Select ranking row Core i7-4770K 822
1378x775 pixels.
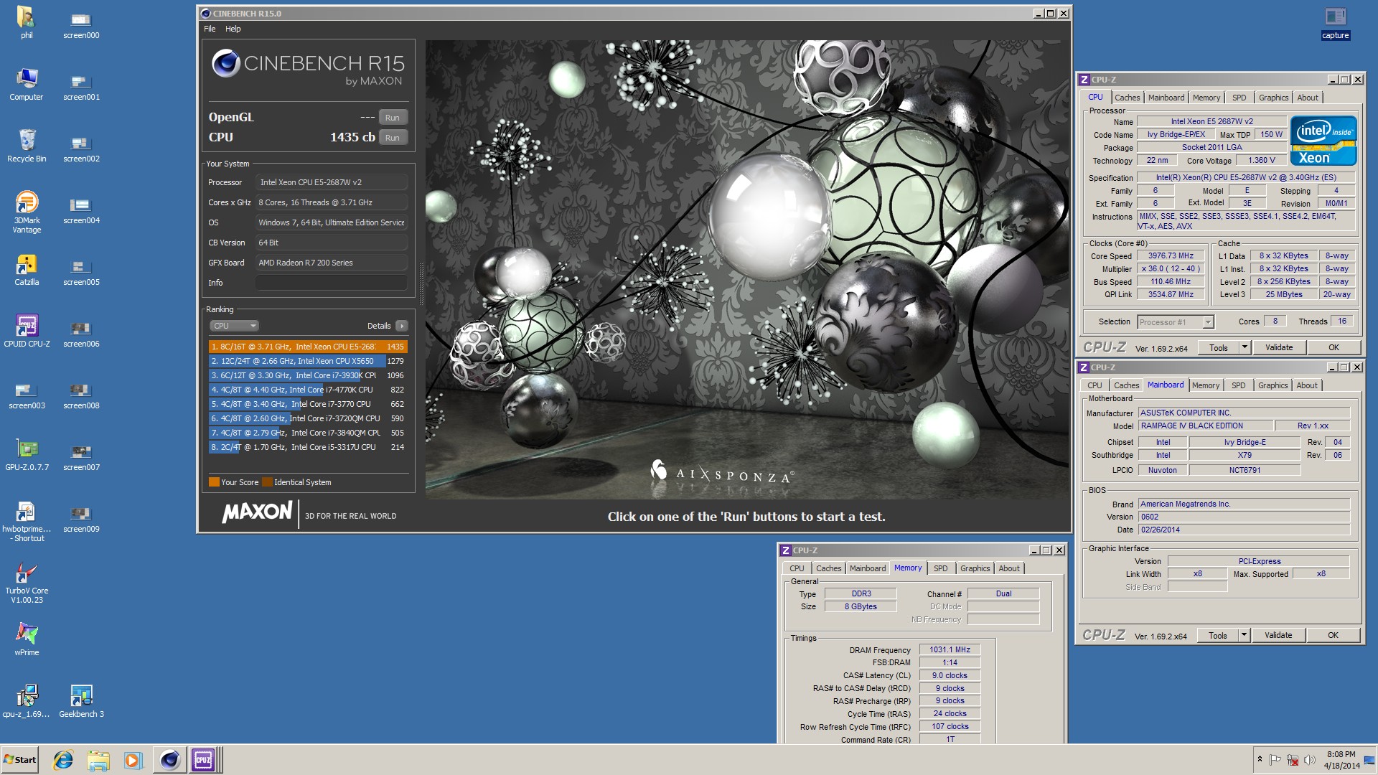[308, 390]
